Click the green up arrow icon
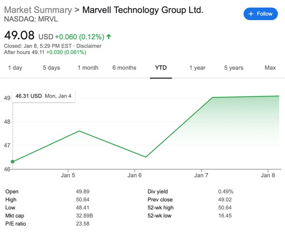The image size is (285, 234). [x=109, y=36]
